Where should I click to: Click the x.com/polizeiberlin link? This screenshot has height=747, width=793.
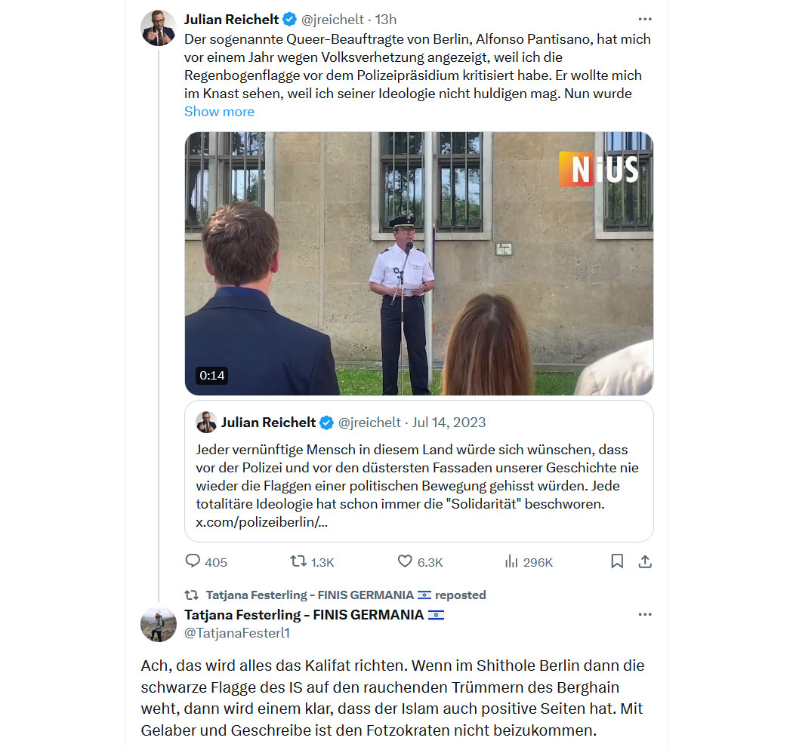tap(261, 522)
